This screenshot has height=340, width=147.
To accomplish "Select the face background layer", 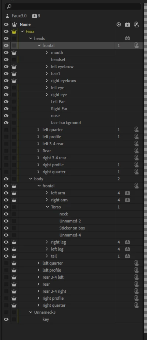I will [66, 123].
